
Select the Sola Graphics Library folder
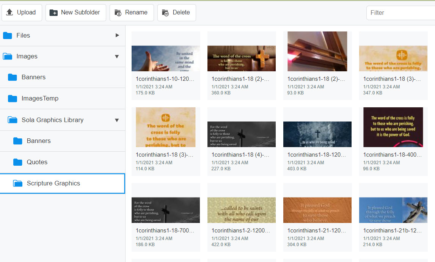[x=63, y=120]
